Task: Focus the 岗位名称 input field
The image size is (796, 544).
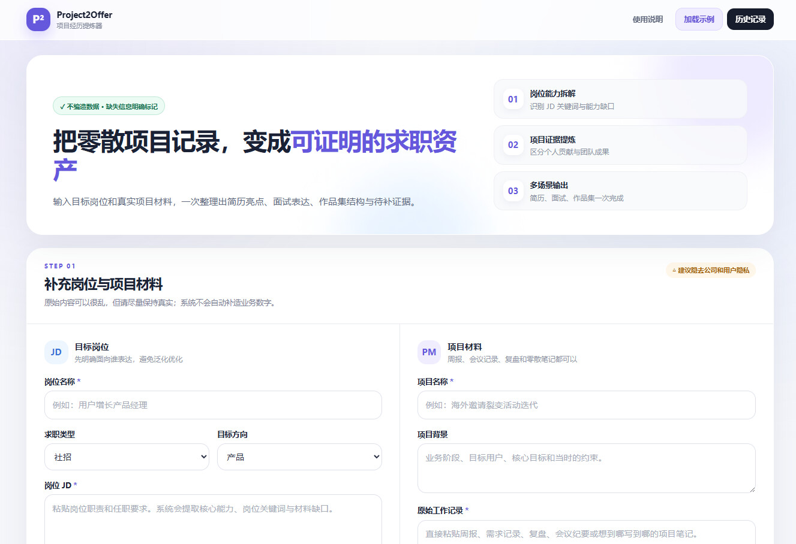Action: [x=213, y=405]
